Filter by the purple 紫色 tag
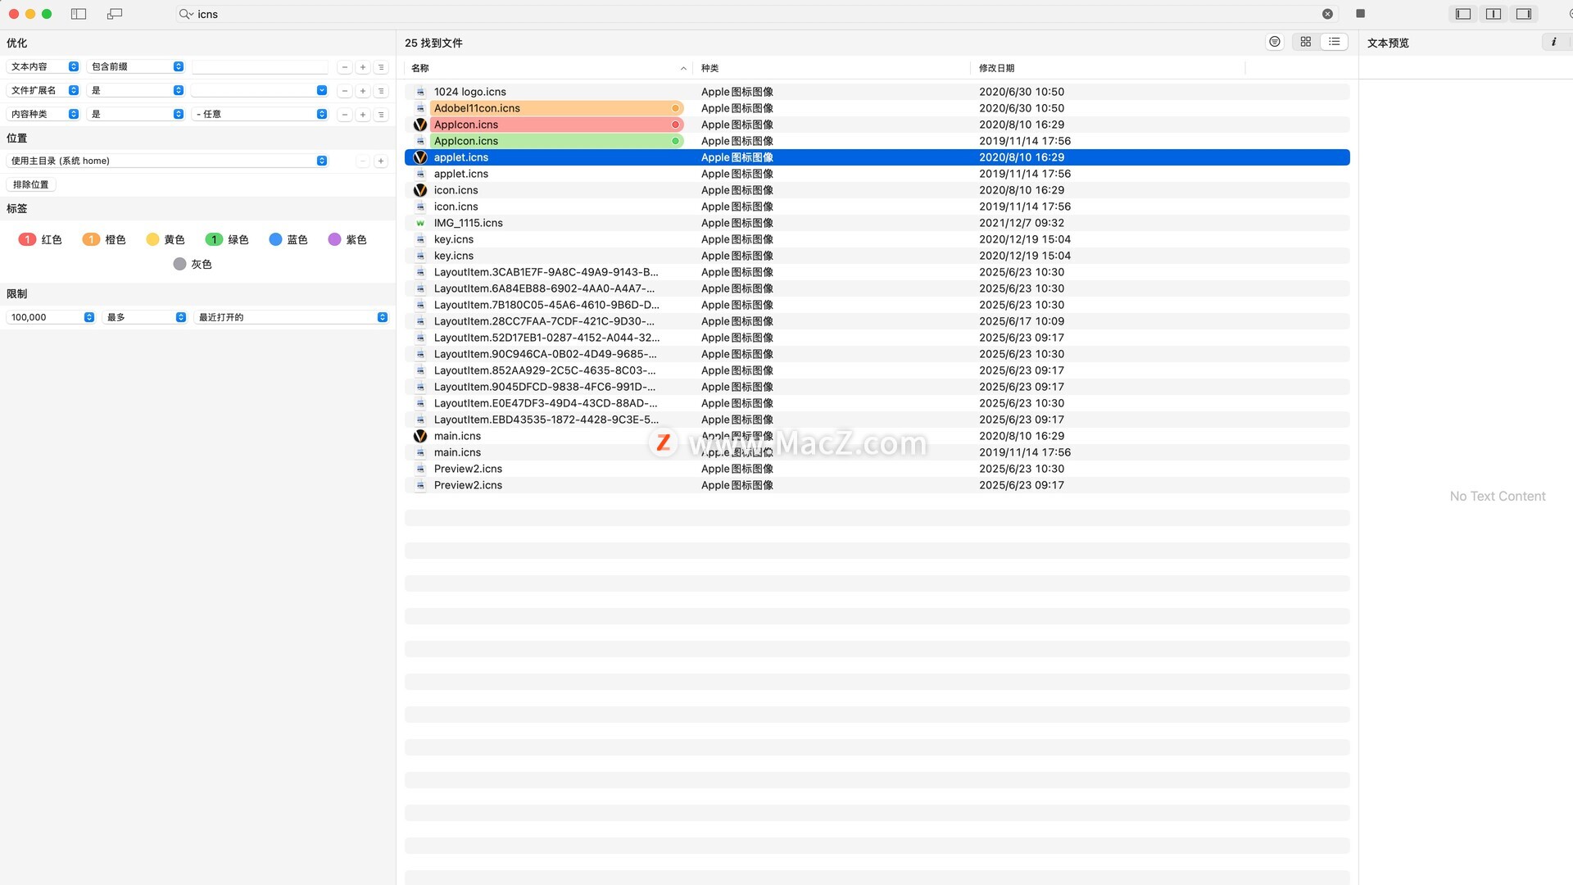 [x=347, y=239]
